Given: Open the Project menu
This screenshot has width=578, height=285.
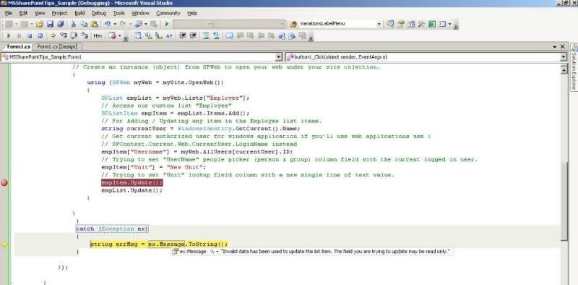Looking at the screenshot, I should [59, 13].
